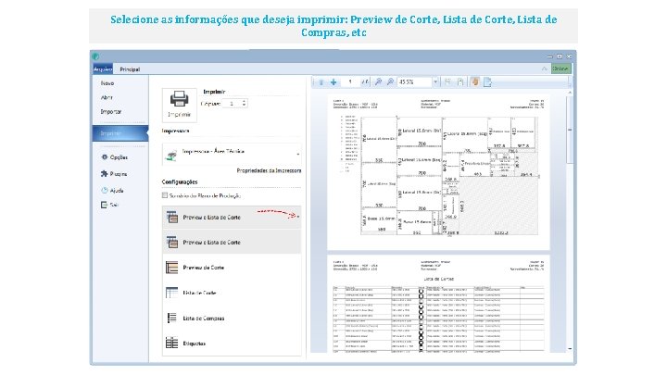Choose the Preview de Corte option

[232, 268]
